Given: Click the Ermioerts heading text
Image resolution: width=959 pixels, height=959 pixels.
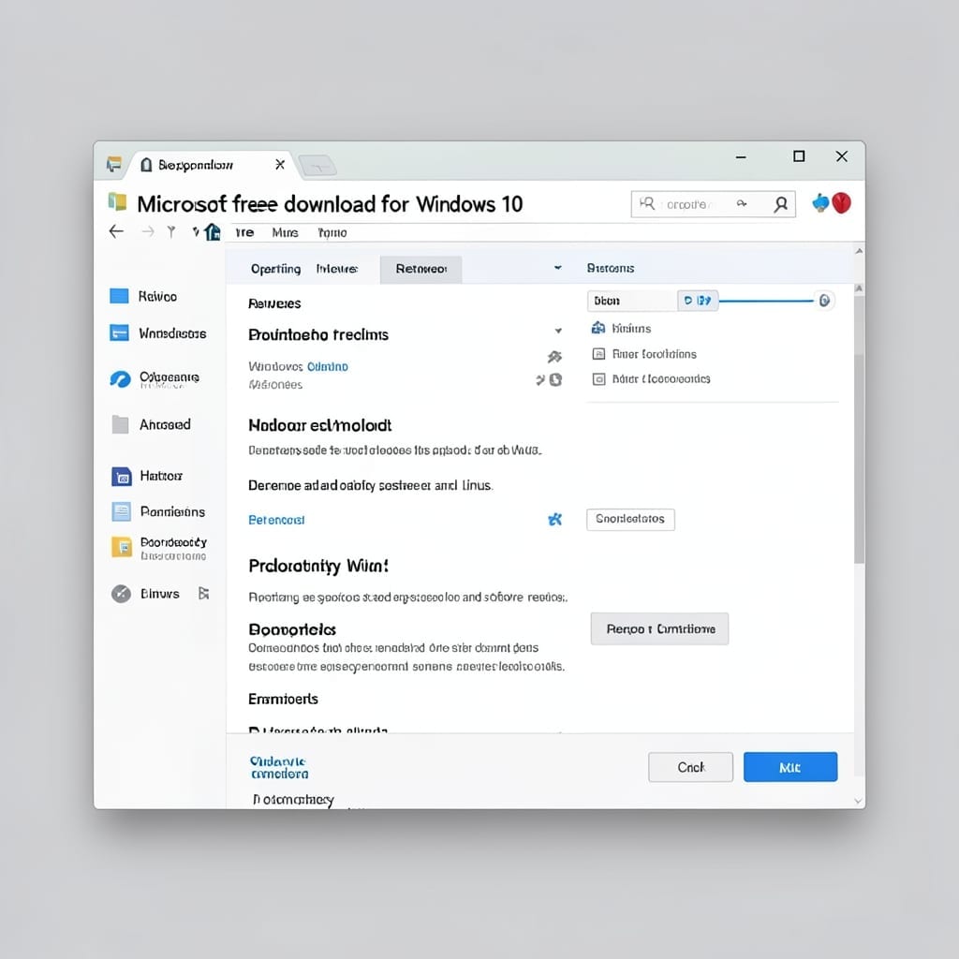Looking at the screenshot, I should point(283,699).
